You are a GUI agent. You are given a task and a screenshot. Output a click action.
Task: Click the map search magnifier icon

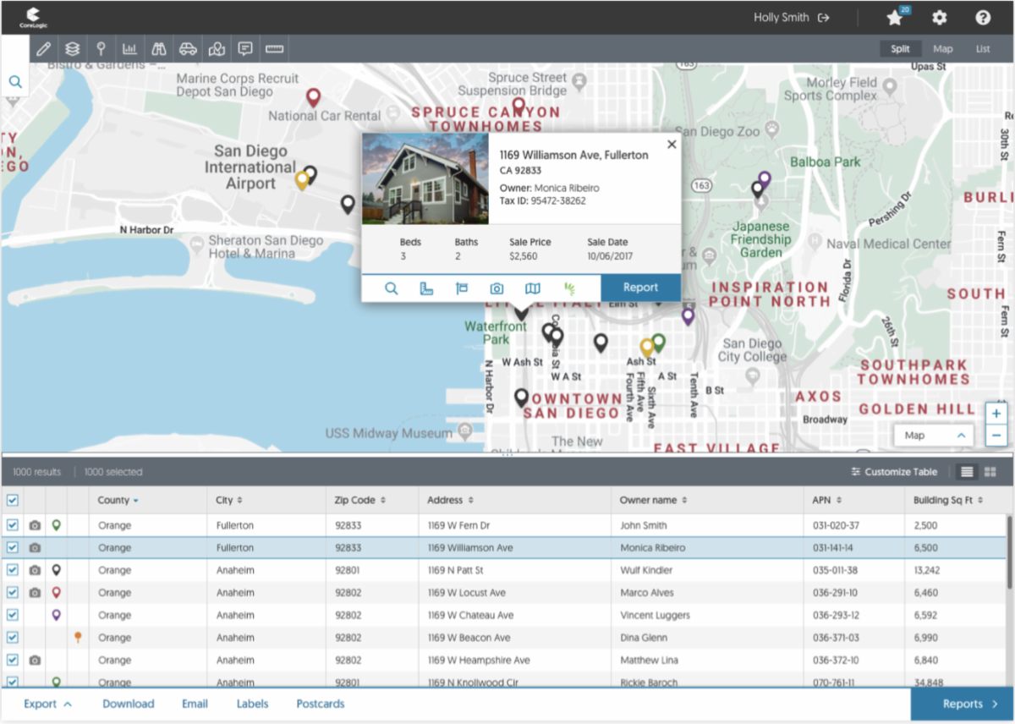(15, 82)
